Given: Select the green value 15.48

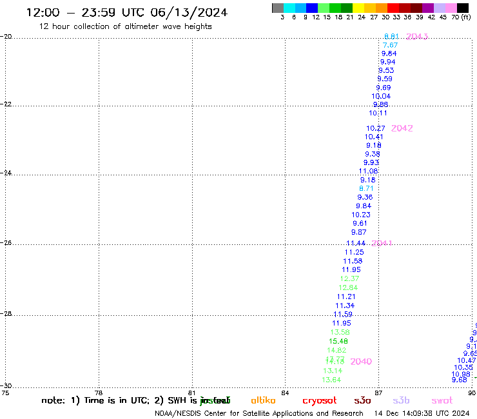Looking at the screenshot, I should tap(338, 341).
